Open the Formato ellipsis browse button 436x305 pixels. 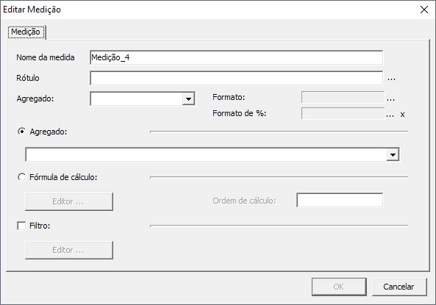click(390, 98)
